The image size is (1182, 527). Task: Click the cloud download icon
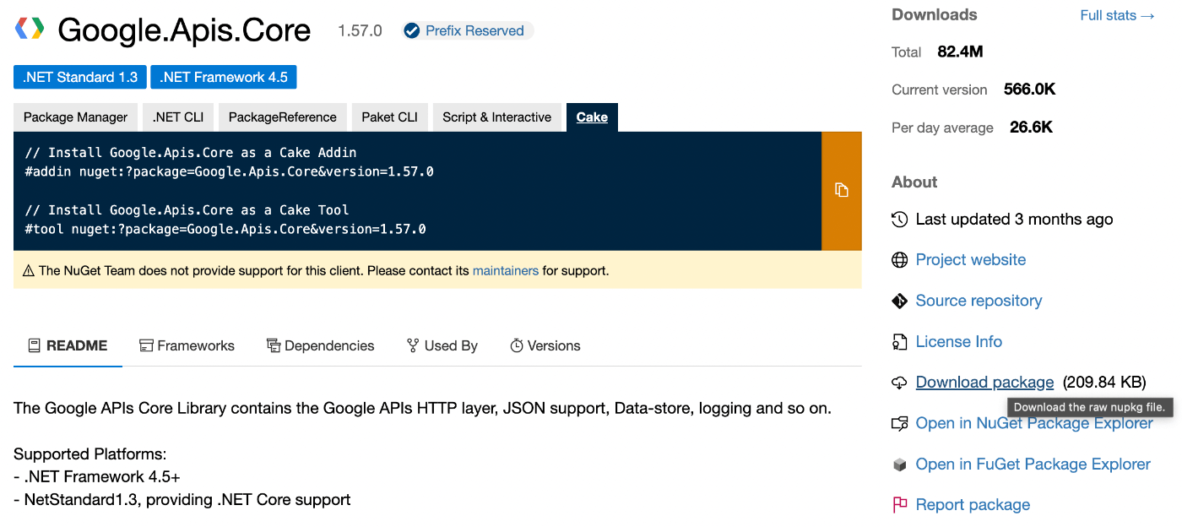900,383
